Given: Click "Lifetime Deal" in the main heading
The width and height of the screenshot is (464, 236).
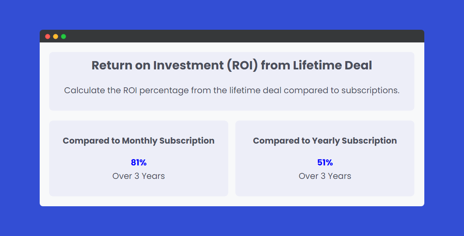Looking at the screenshot, I should point(332,65).
